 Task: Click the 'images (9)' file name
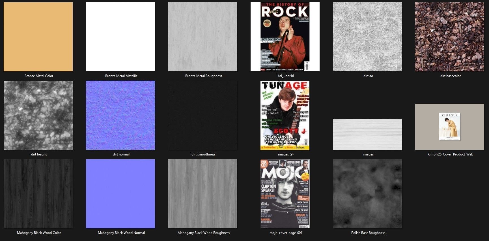[x=286, y=154]
